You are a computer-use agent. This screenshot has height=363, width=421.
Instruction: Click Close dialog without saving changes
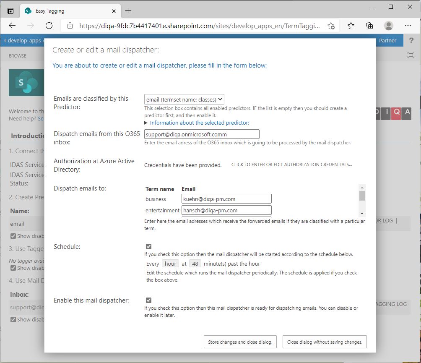(x=325, y=342)
